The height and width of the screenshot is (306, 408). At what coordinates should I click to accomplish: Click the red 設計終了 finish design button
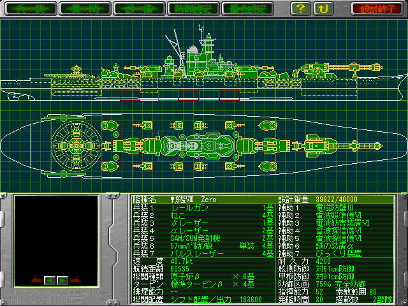[377, 9]
